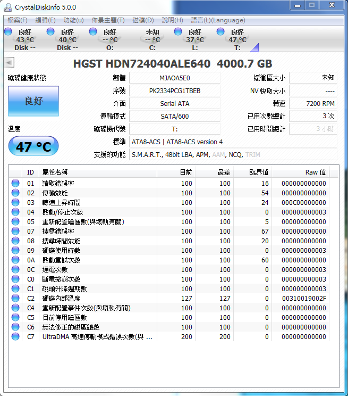348x396 pixels.
Task: Click the 47 °C temperature indicator
Action: pyautogui.click(x=33, y=146)
